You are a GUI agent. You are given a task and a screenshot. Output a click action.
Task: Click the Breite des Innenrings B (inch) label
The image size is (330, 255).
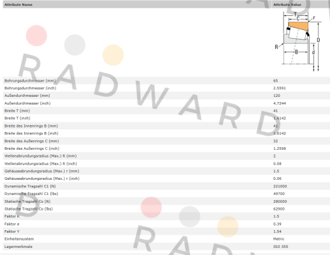[31, 133]
